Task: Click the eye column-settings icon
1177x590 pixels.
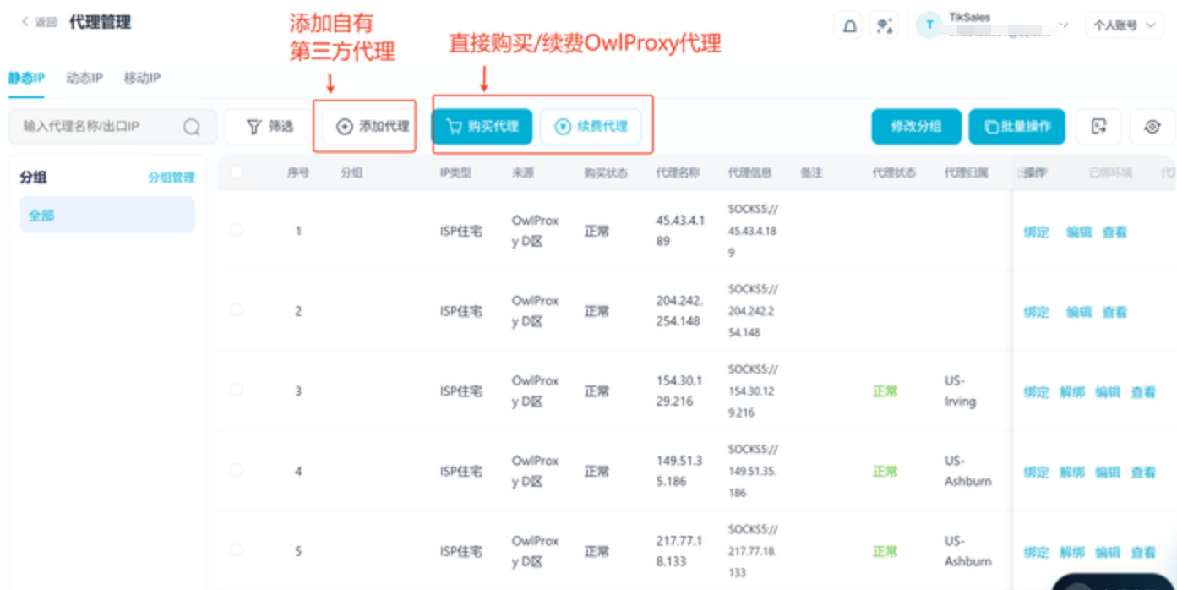Action: point(1152,127)
